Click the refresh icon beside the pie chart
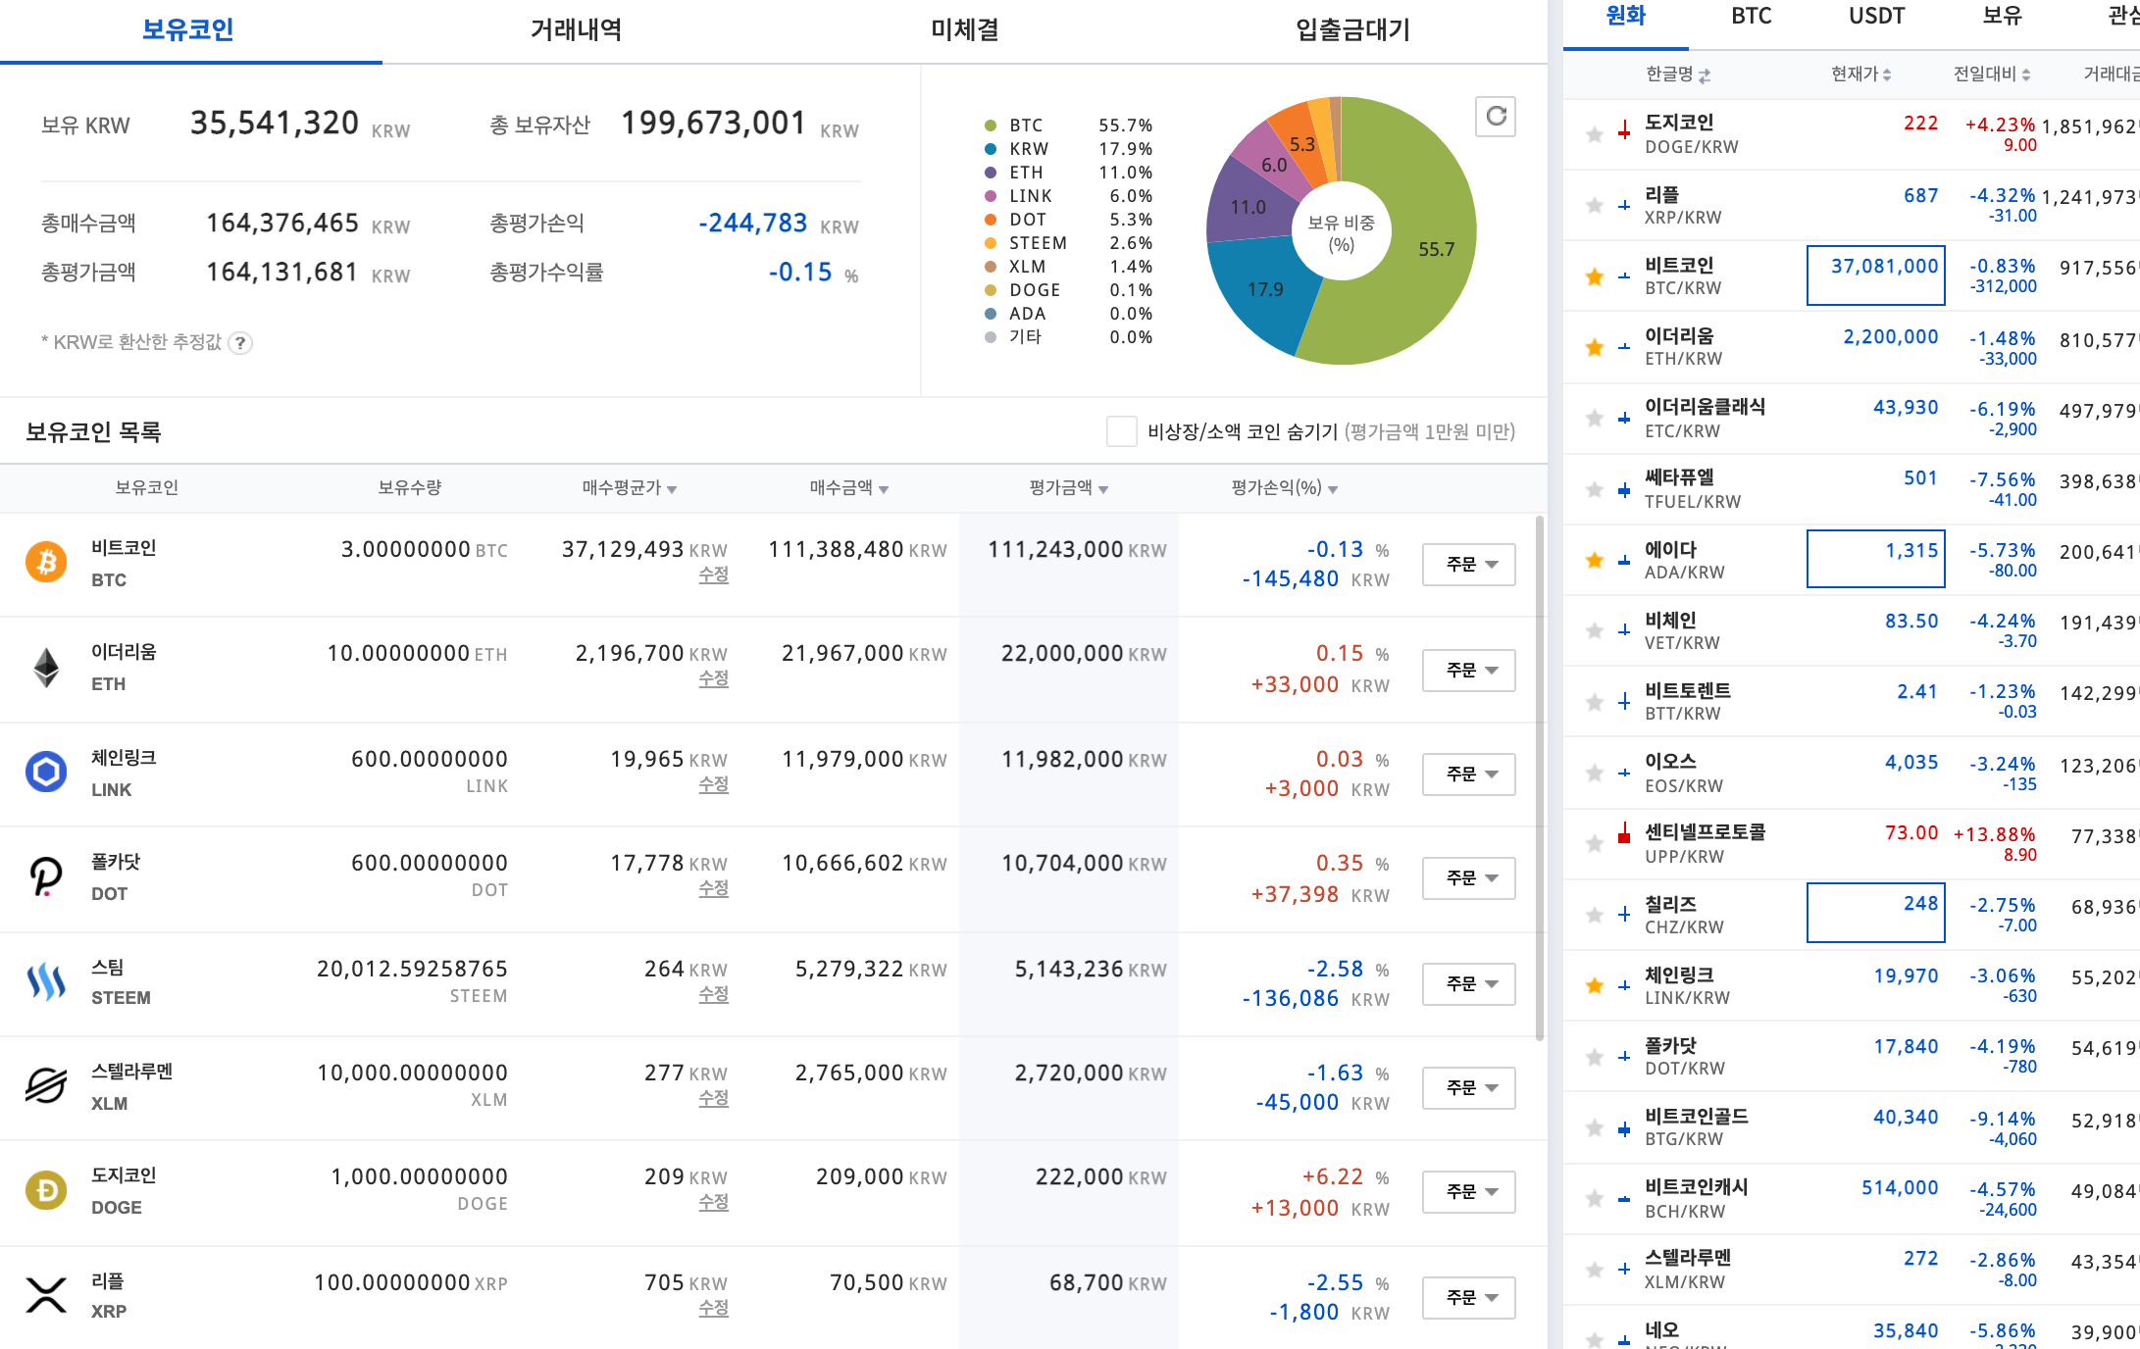The image size is (2140, 1349). [x=1496, y=117]
